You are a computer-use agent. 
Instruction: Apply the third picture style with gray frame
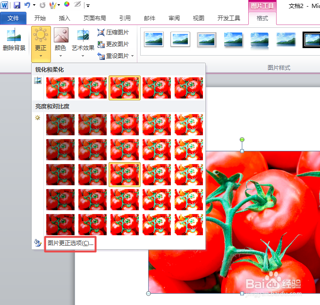click(207, 40)
